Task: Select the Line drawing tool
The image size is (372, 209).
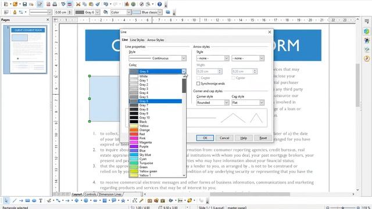Action: tap(15, 200)
